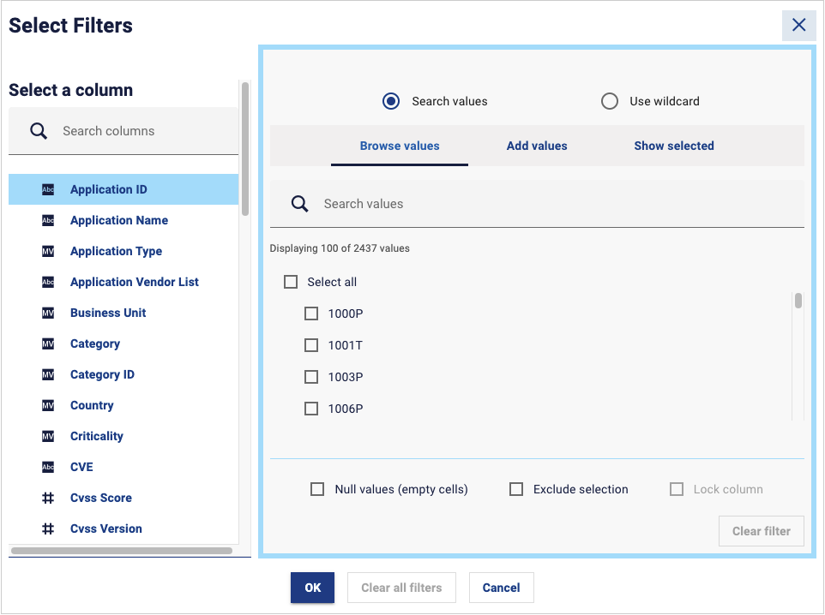Click the Clear all filters button
The width and height of the screenshot is (825, 615).
pos(401,588)
